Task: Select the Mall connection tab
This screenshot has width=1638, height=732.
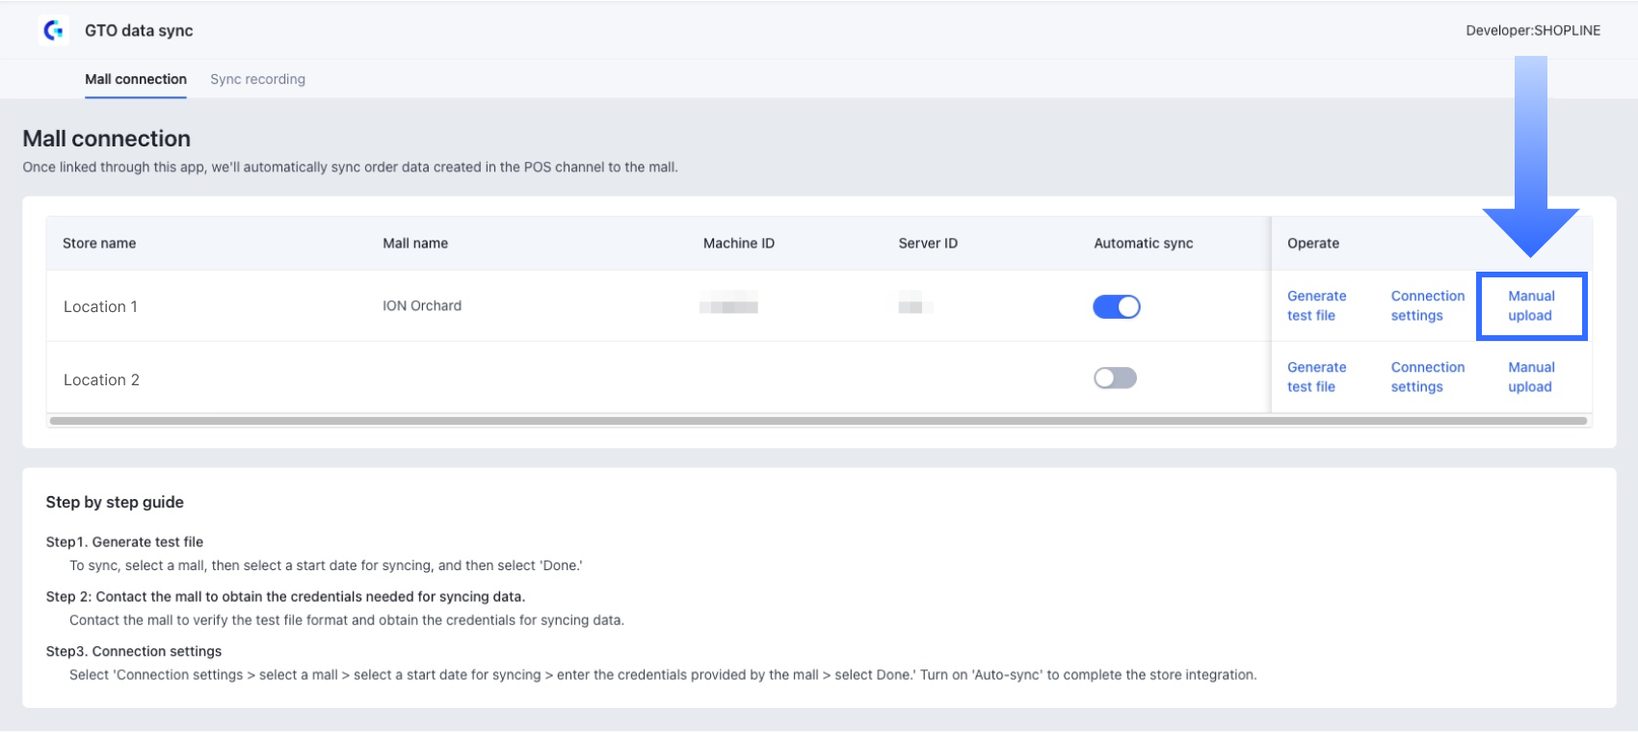Action: [x=136, y=79]
